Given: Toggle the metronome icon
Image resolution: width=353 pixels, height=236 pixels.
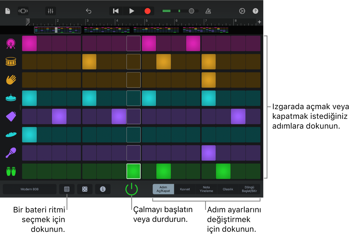Looking at the screenshot, I should click(x=208, y=11).
